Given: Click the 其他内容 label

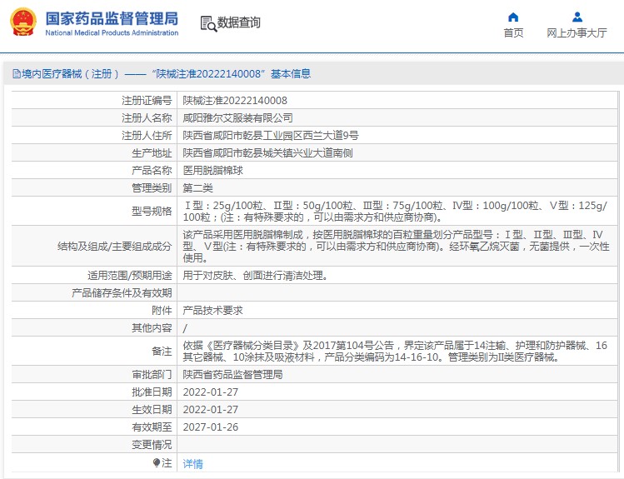Looking at the screenshot, I should click(x=152, y=328).
